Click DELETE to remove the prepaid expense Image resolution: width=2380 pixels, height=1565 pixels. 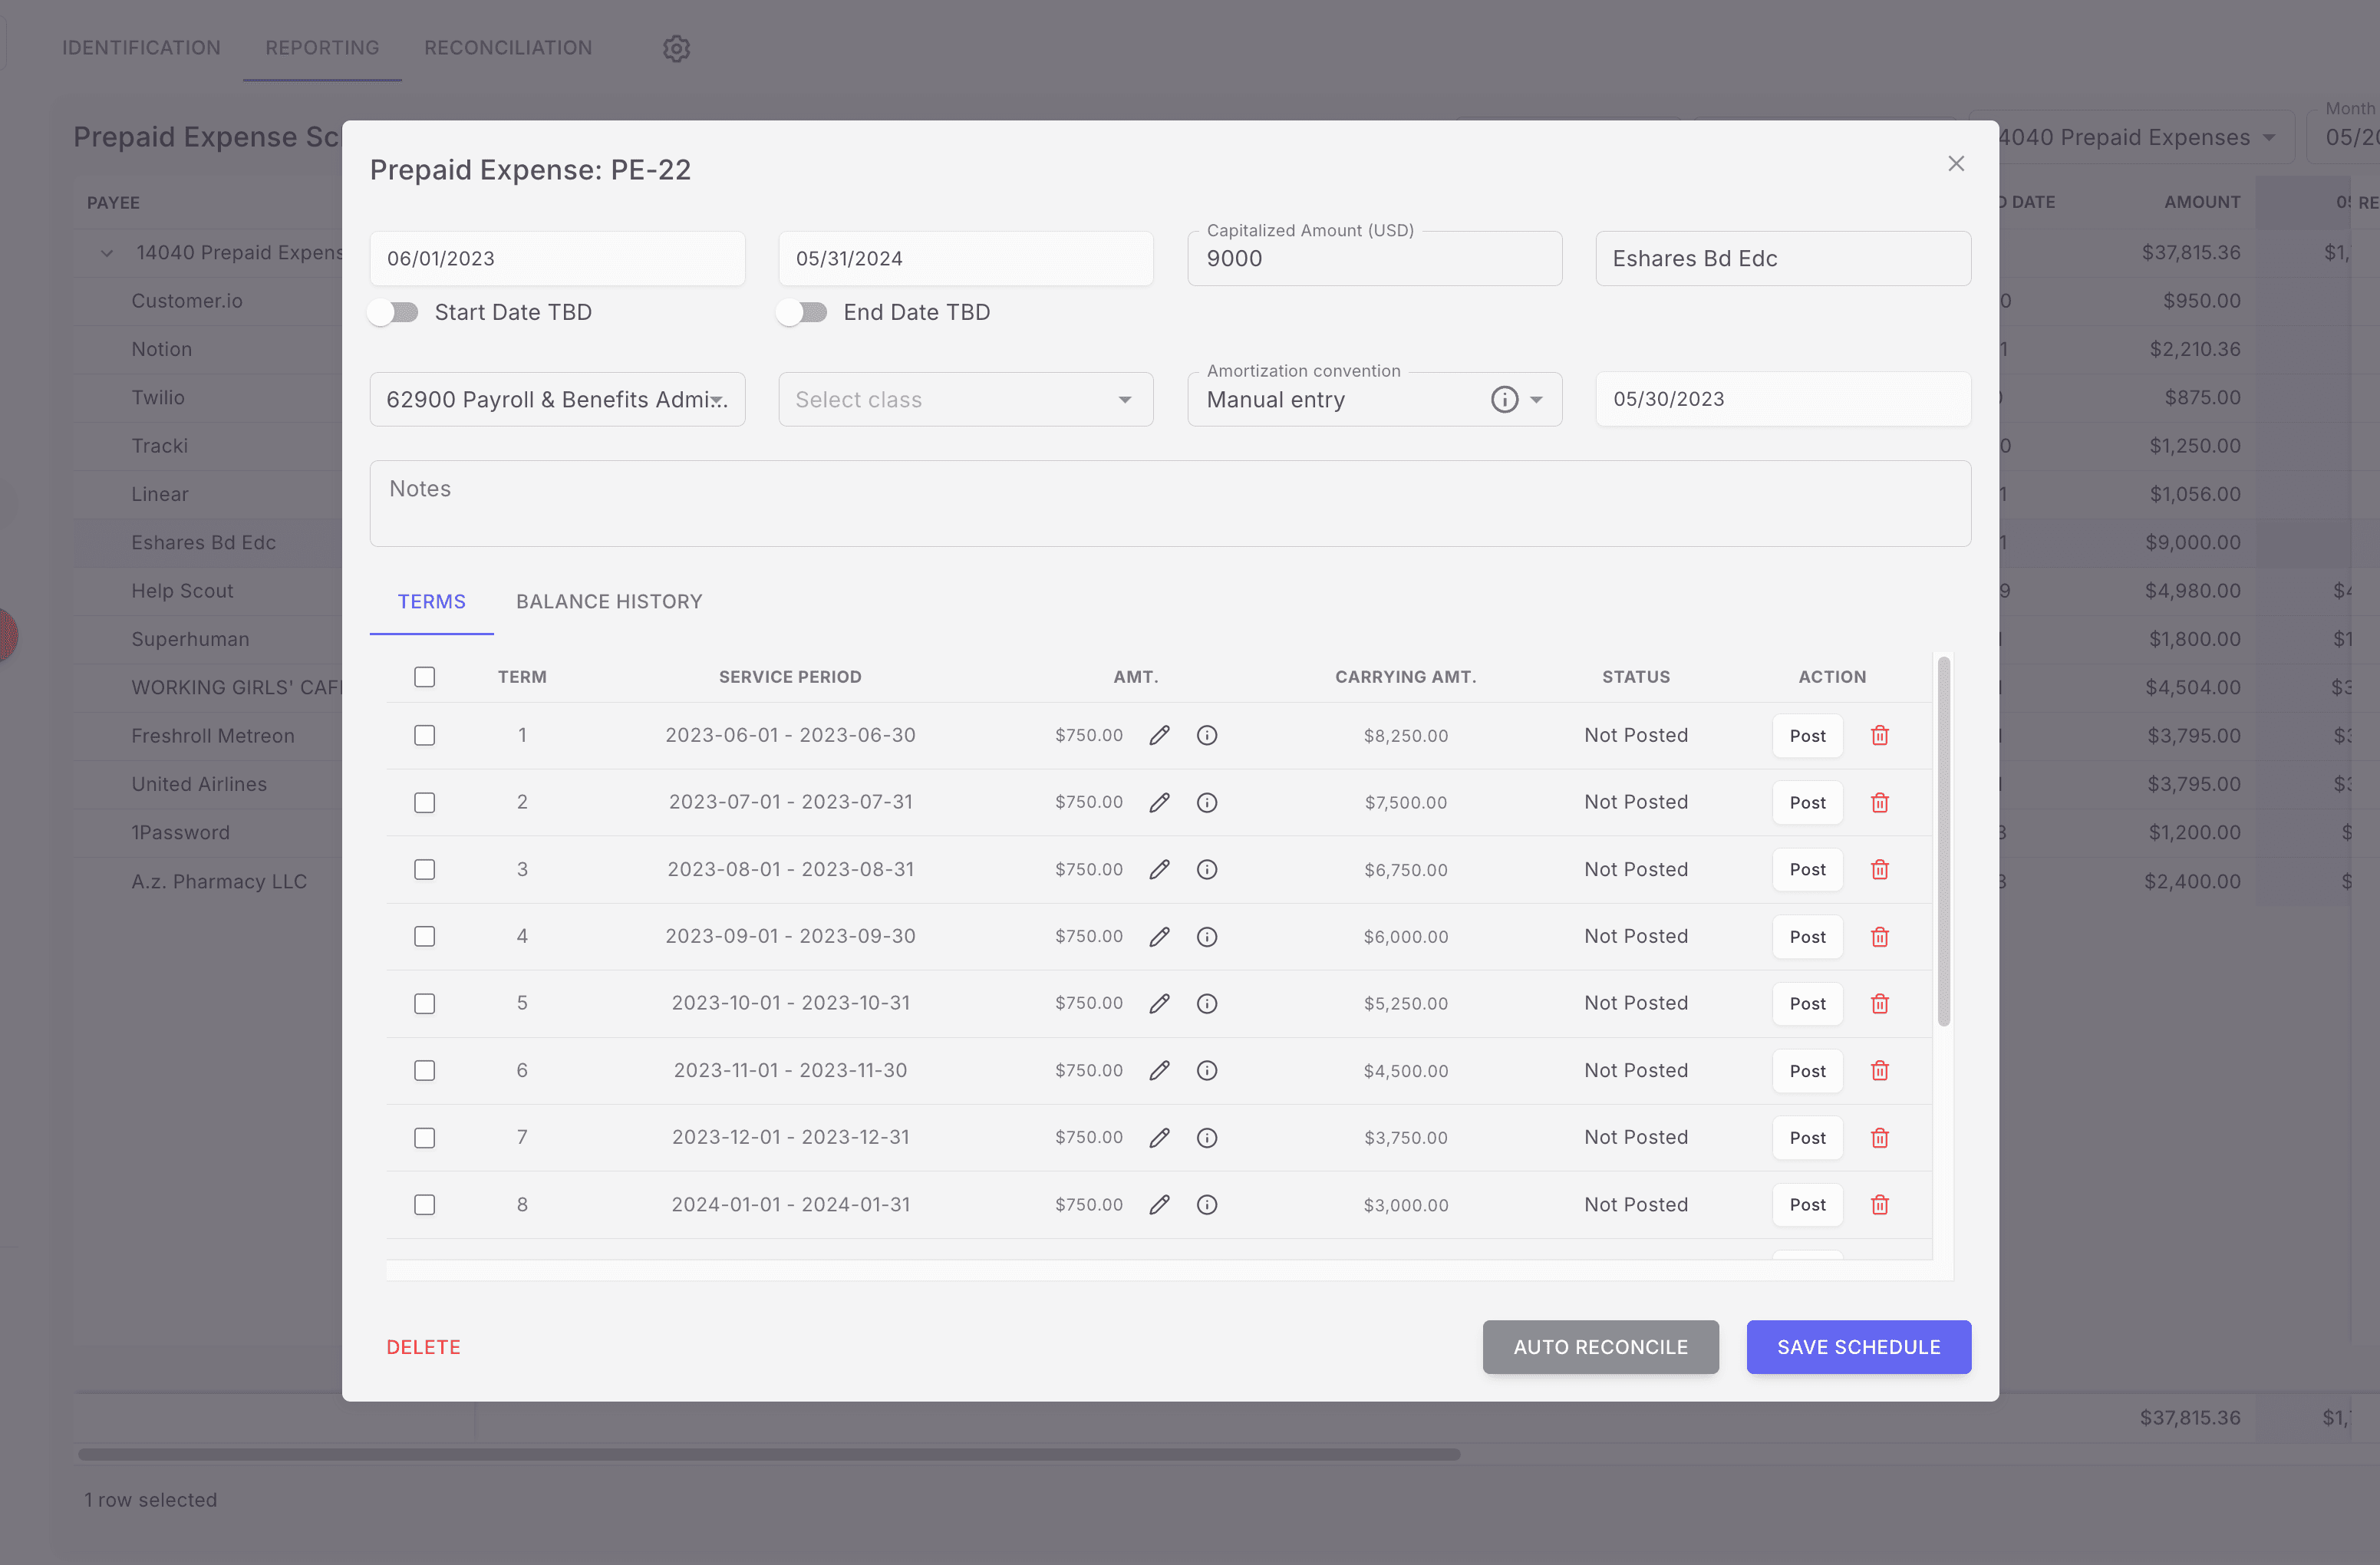click(x=423, y=1347)
